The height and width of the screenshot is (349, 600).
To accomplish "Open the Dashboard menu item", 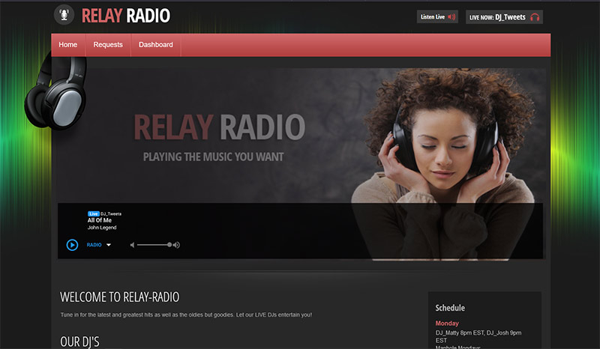I will click(x=156, y=45).
